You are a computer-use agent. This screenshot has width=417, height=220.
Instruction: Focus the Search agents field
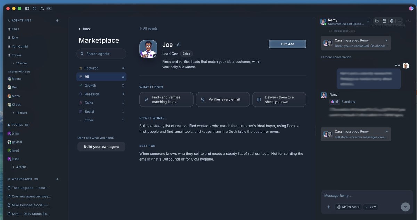coord(101,54)
